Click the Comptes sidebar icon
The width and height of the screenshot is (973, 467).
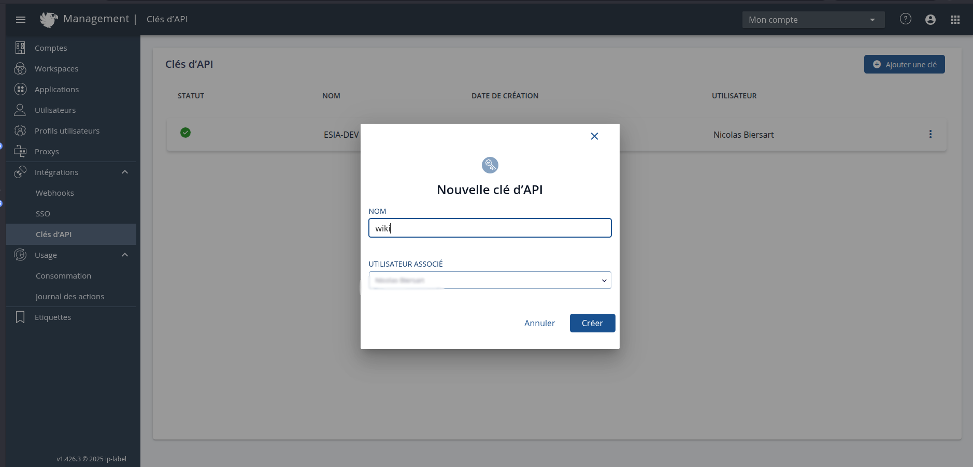click(20, 48)
